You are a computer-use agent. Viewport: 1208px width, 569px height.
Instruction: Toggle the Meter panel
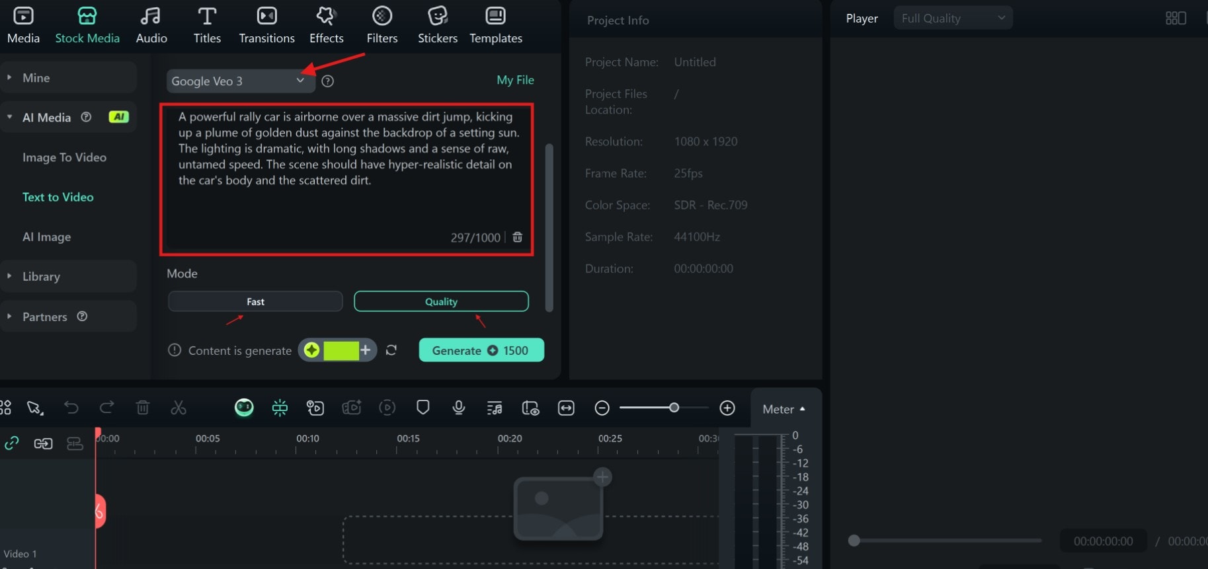pyautogui.click(x=784, y=409)
